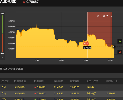This screenshot has height=100, width=123.
Task: Click the 0.78710 price axis label
Action: point(12,21)
